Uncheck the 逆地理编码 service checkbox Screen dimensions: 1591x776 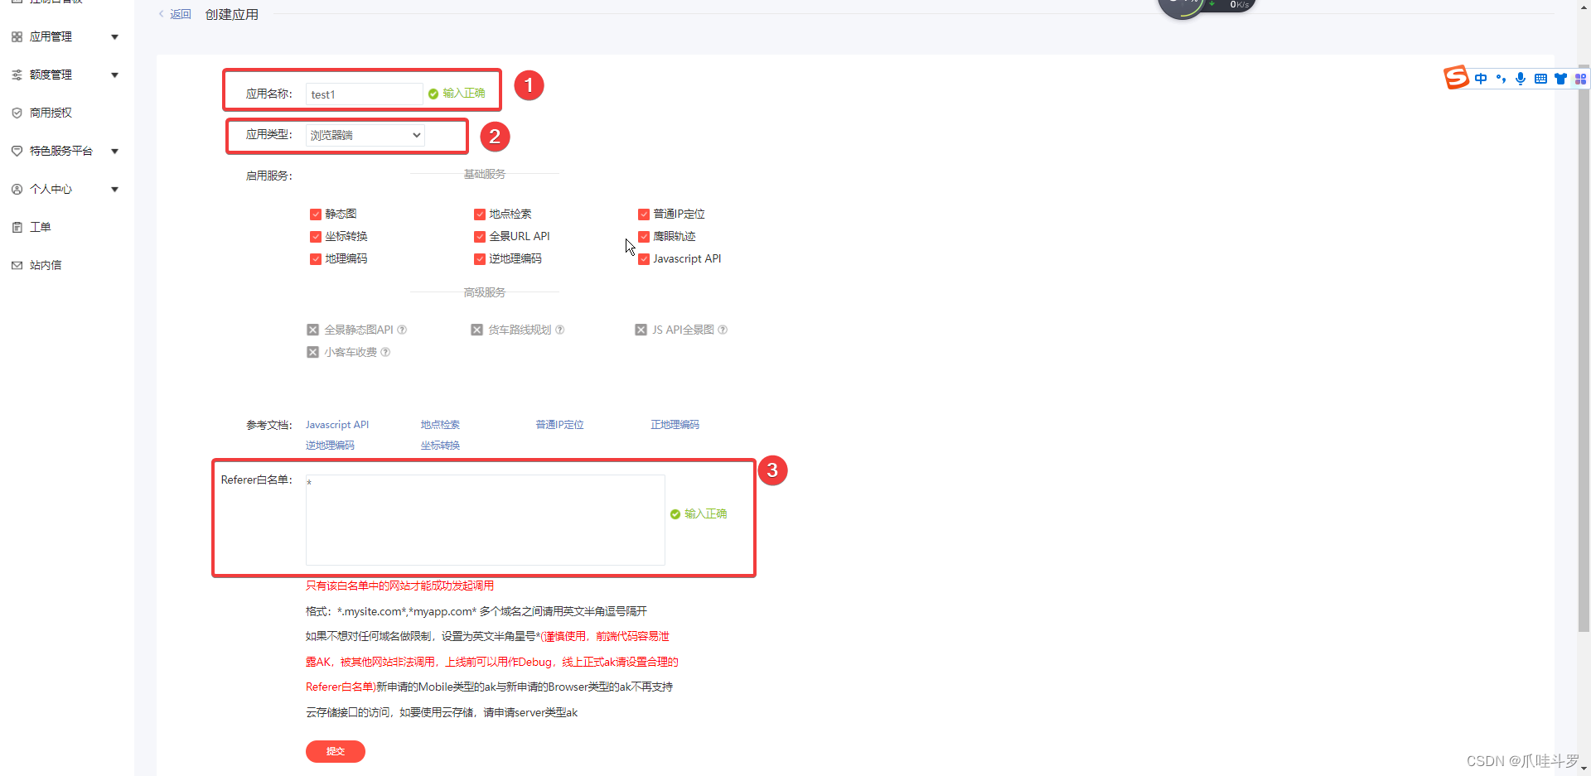pyautogui.click(x=479, y=259)
